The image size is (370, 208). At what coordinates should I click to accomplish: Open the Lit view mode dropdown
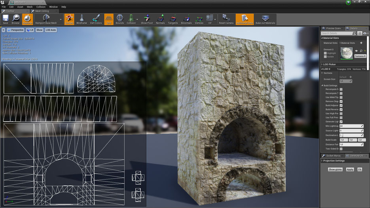tap(30, 30)
